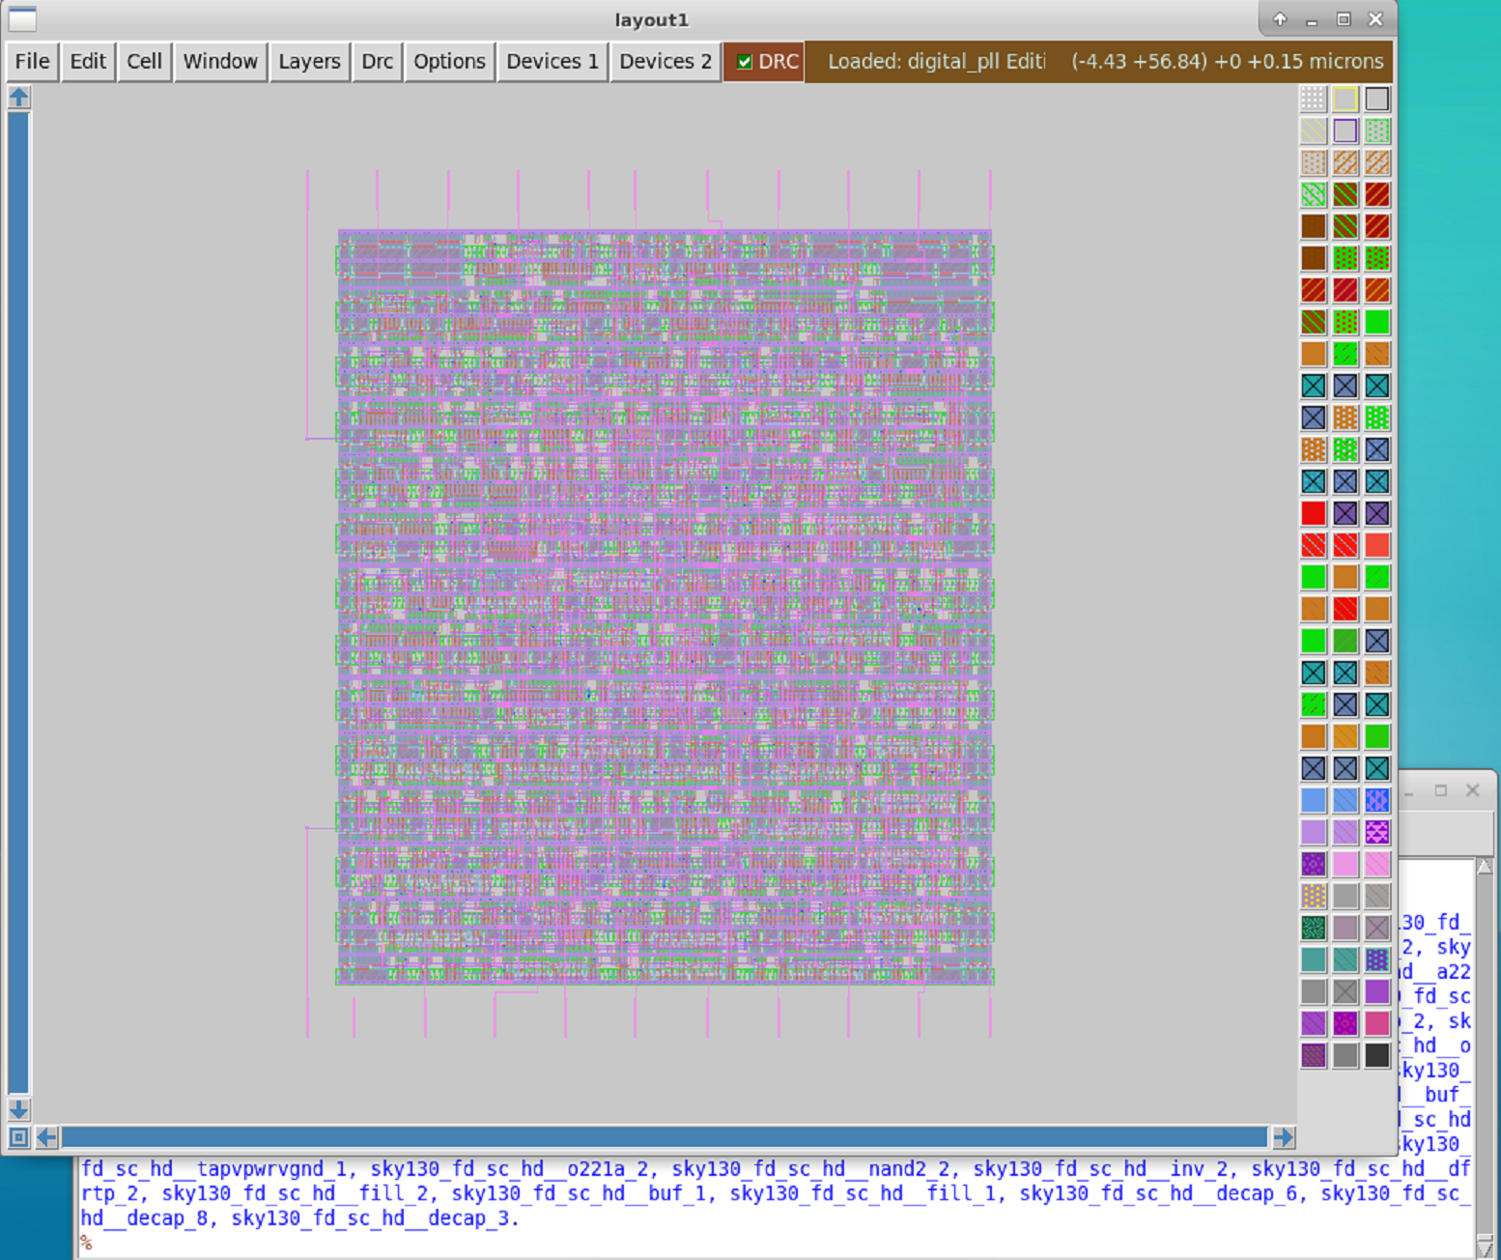
Task: Open the Window menu
Action: click(x=220, y=62)
